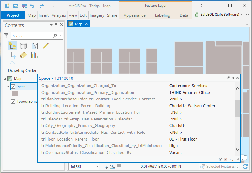Click the Open Project folder icon

click(x=15, y=6)
